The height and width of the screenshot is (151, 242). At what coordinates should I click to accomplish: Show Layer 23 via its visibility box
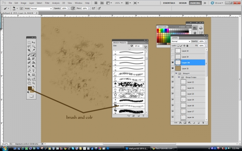coord(173,51)
